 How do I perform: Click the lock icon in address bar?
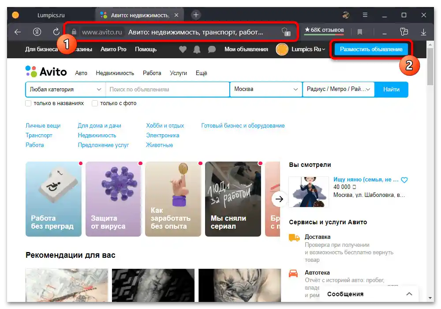[74, 32]
